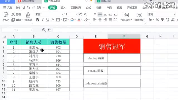Click increase indent icon

point(115,14)
